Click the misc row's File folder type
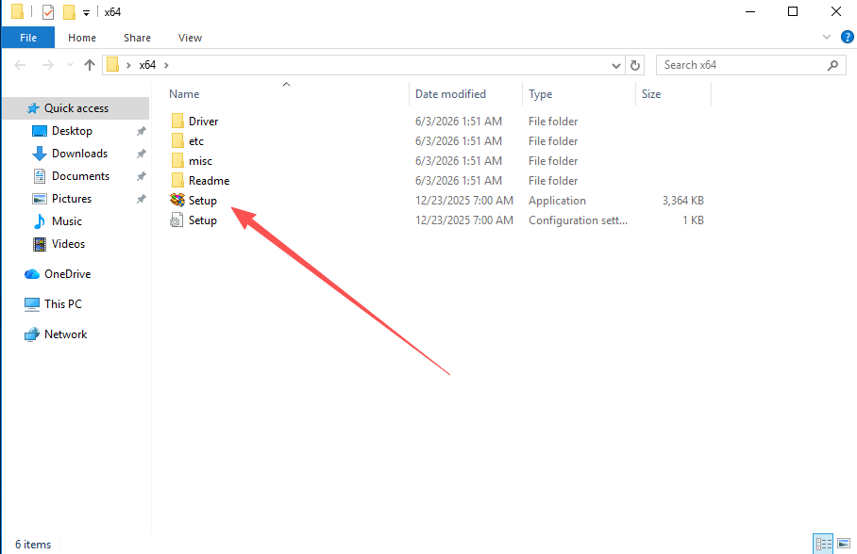Screen dimensions: 857x554 pyautogui.click(x=552, y=160)
